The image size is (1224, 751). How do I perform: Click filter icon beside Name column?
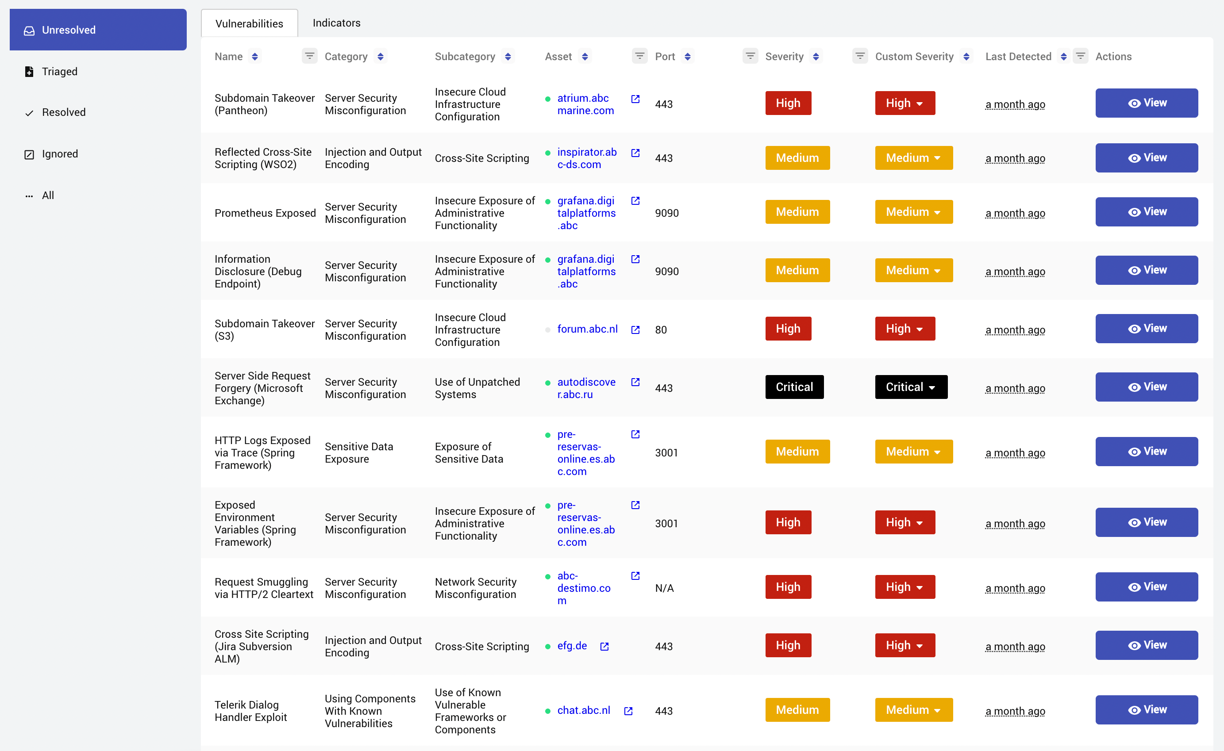coord(309,56)
